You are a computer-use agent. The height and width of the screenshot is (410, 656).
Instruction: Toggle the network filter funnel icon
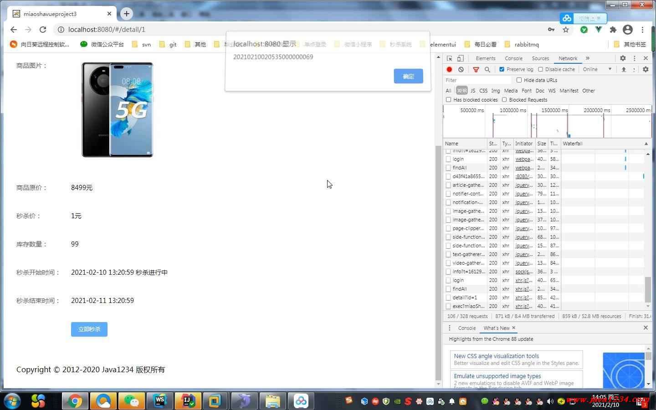(x=476, y=69)
